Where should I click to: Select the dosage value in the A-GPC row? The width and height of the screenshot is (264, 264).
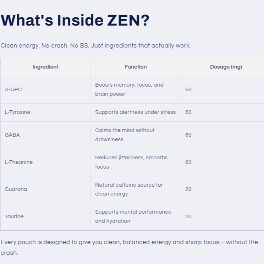(188, 90)
